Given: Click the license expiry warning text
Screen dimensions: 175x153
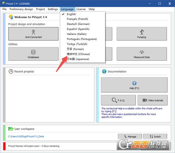Looking at the screenshot, I should pyautogui.click(x=34, y=146).
